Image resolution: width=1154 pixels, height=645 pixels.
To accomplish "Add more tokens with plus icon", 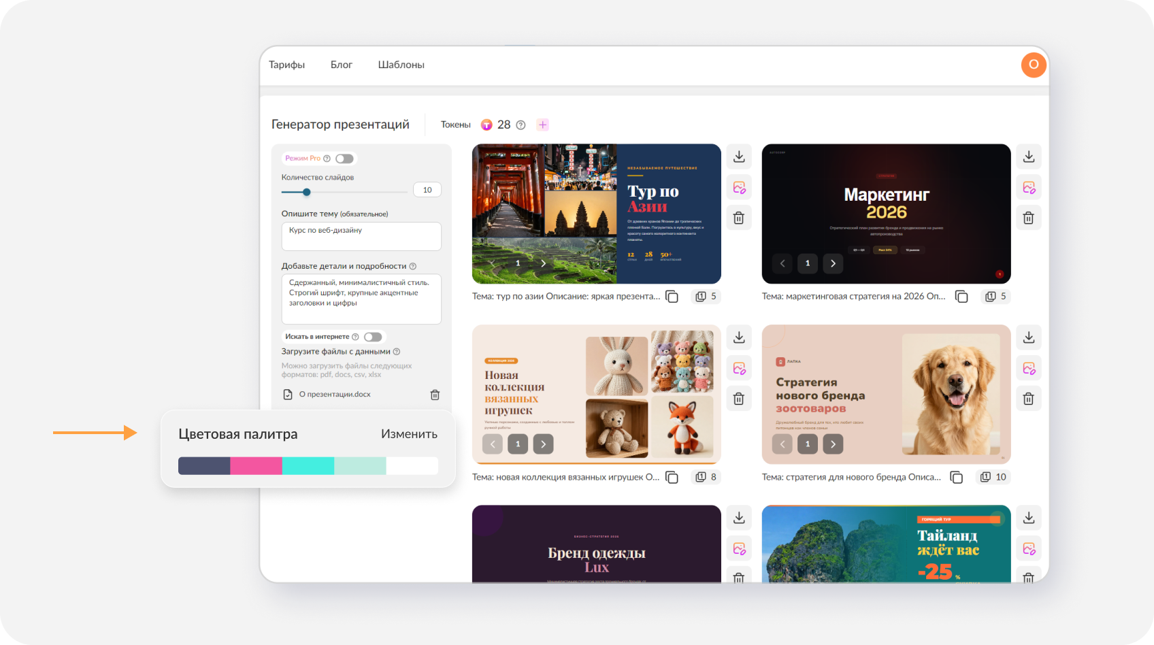I will click(x=543, y=125).
